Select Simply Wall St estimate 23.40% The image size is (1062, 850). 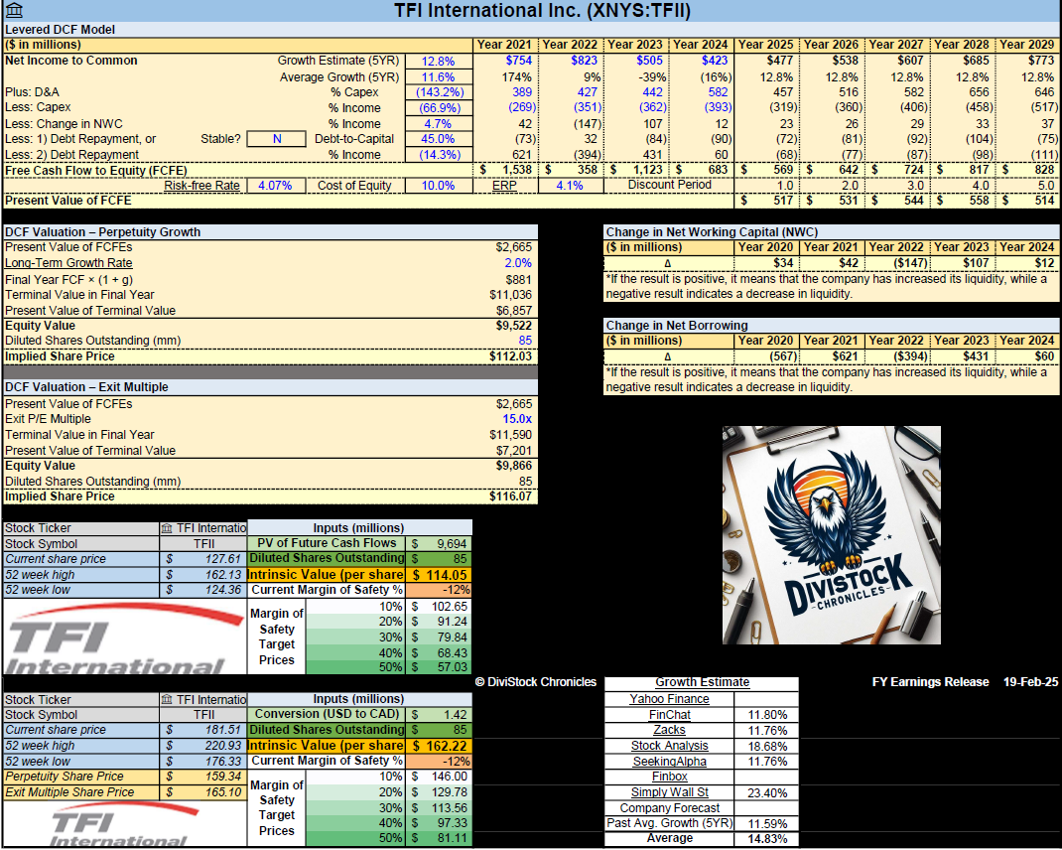(x=766, y=793)
